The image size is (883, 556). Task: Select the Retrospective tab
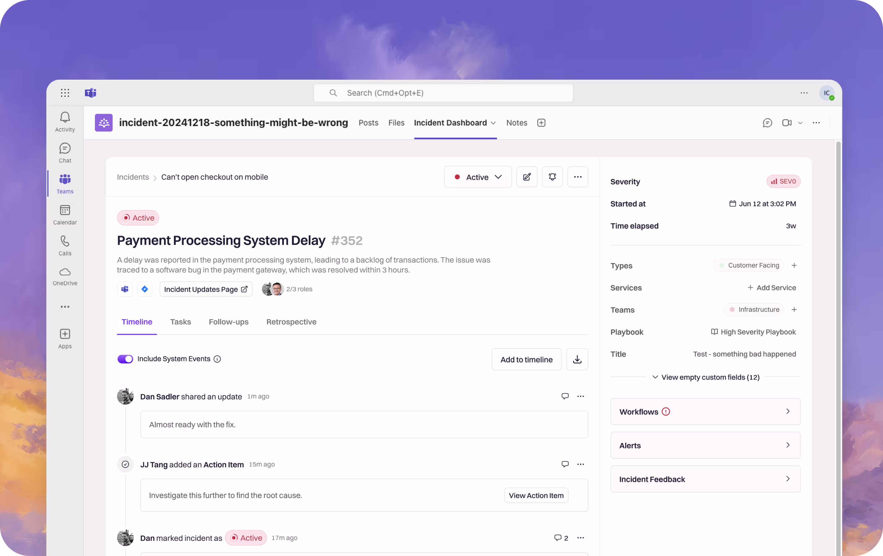click(291, 322)
